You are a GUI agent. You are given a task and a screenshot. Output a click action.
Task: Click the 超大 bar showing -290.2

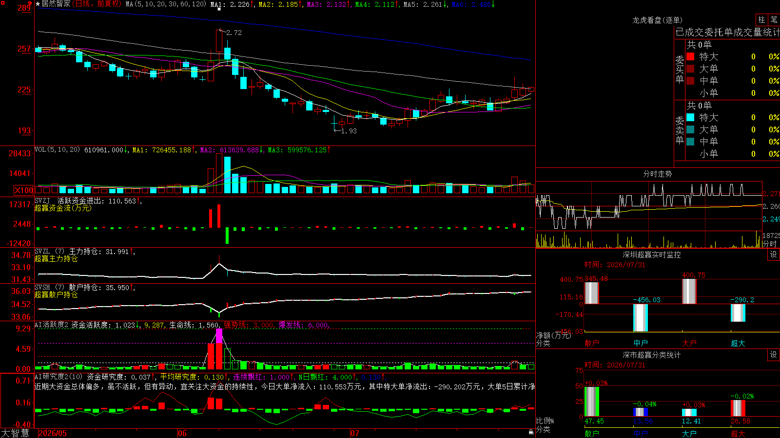point(738,313)
